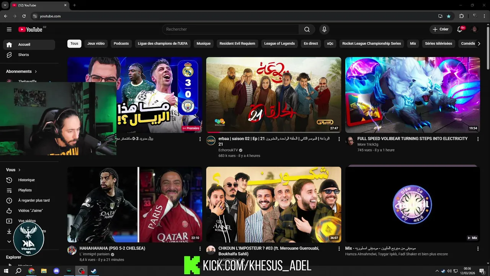Open File Explorer from the taskbar
Screen dimensions: 490x276
pyautogui.click(x=44, y=271)
